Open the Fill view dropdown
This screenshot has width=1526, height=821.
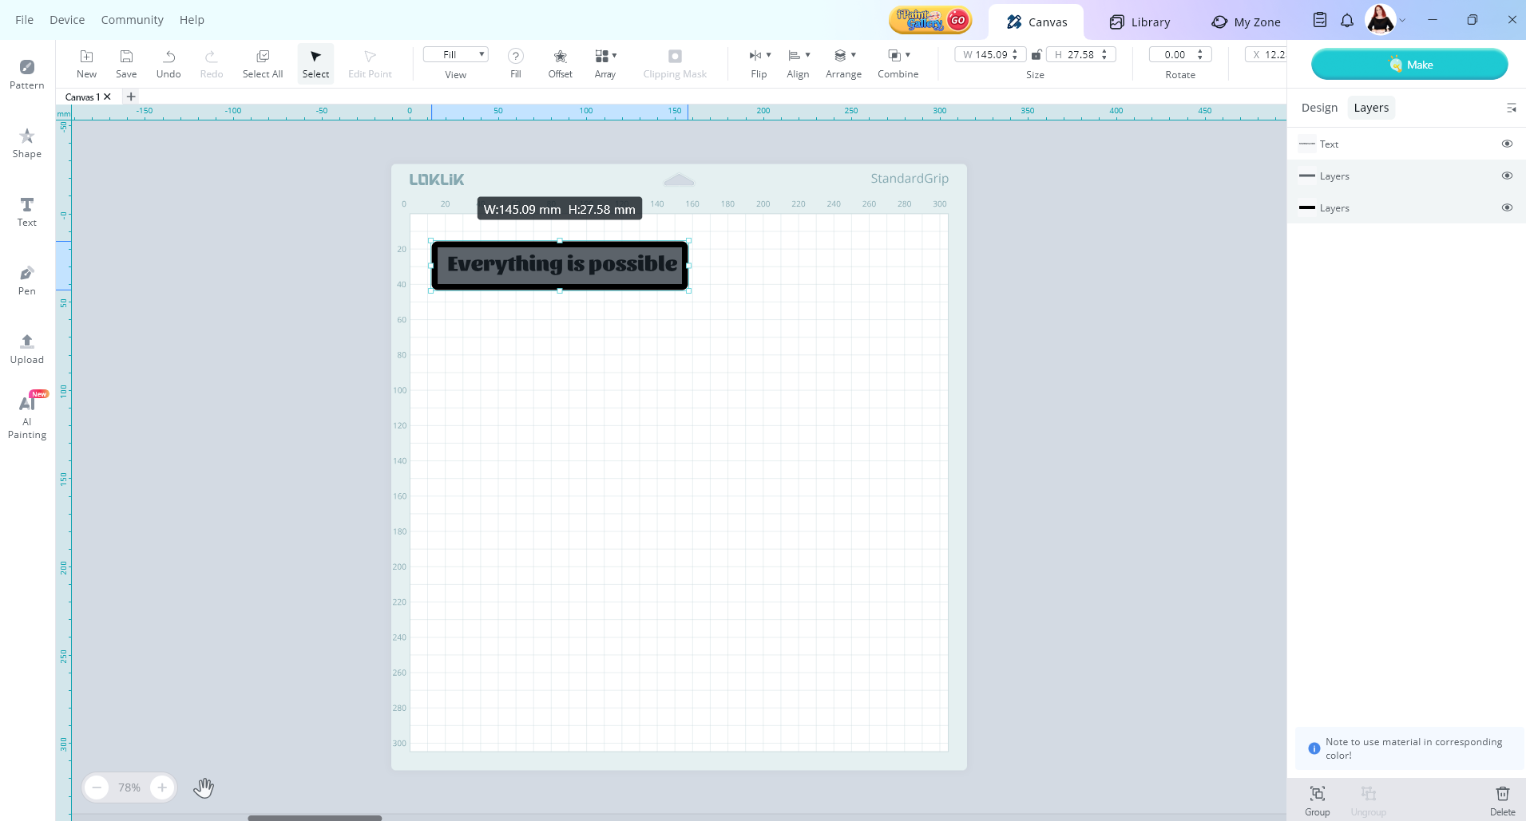pos(455,54)
